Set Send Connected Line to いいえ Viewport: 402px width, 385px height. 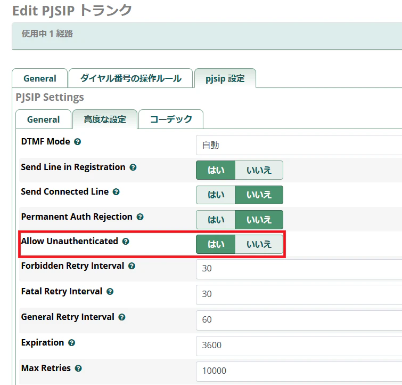[x=259, y=195]
